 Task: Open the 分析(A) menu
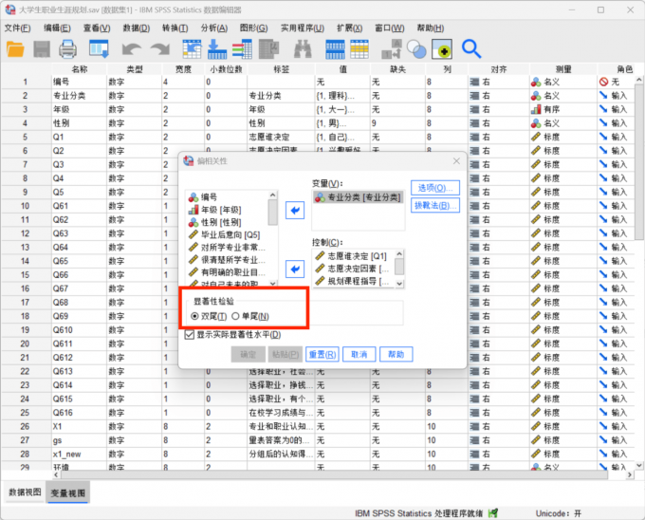pyautogui.click(x=214, y=28)
